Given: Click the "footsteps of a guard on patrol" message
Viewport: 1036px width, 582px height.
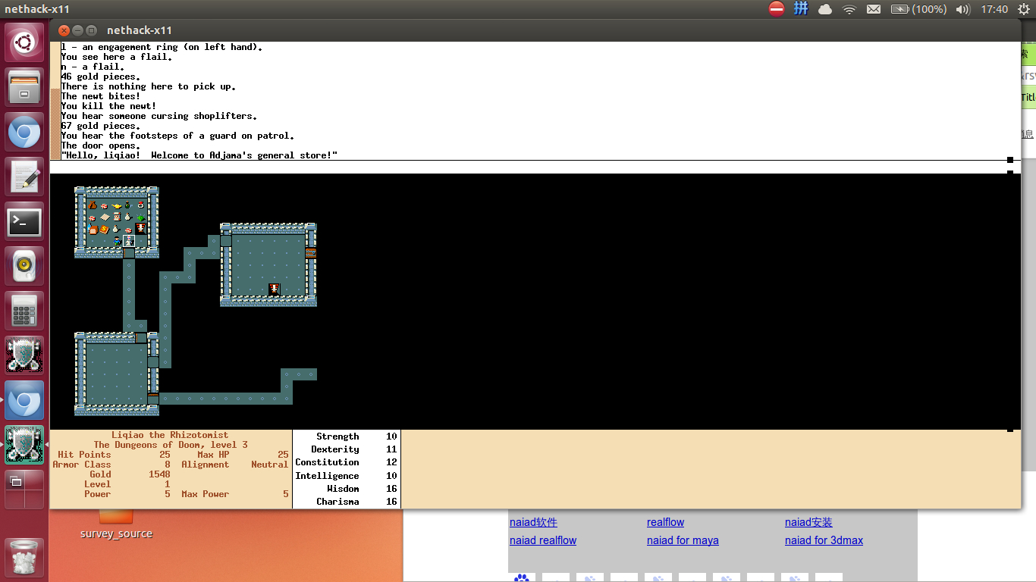Looking at the screenshot, I should [x=177, y=136].
